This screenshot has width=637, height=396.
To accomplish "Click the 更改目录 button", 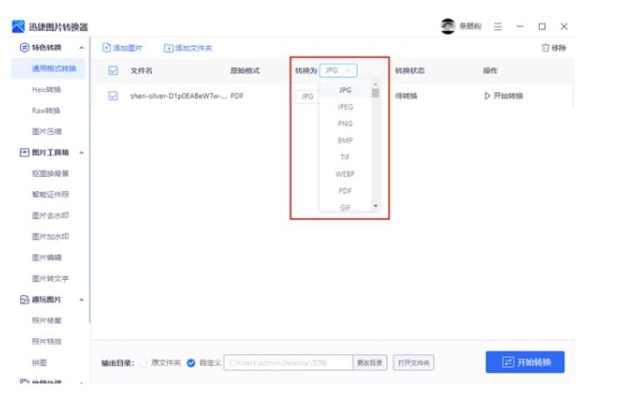I will [x=369, y=363].
